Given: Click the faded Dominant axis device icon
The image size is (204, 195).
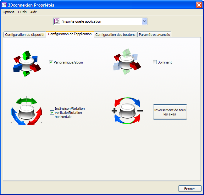Looking at the screenshot, I should pos(127,62).
